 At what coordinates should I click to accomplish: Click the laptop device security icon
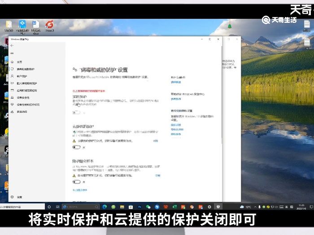coord(12,97)
